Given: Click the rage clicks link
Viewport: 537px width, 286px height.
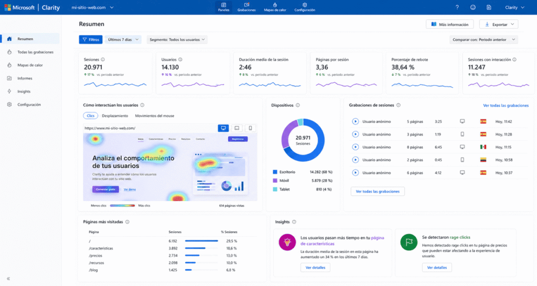Looking at the screenshot, I should tap(459, 237).
